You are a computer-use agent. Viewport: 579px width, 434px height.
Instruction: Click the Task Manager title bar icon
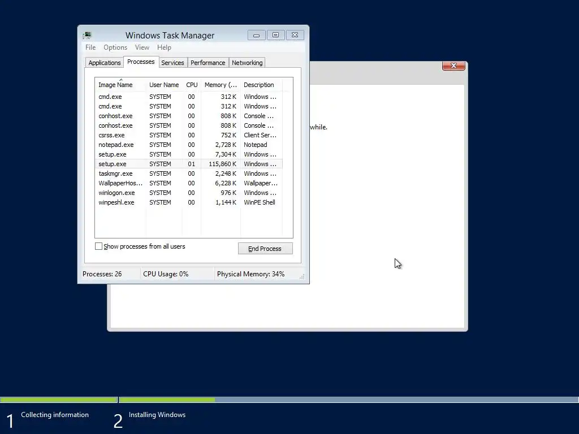click(87, 35)
